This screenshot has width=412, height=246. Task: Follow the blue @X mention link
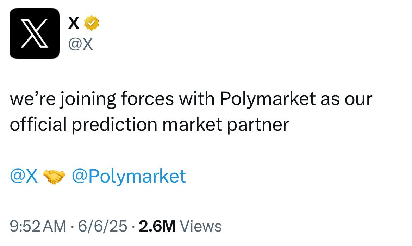pos(24,176)
